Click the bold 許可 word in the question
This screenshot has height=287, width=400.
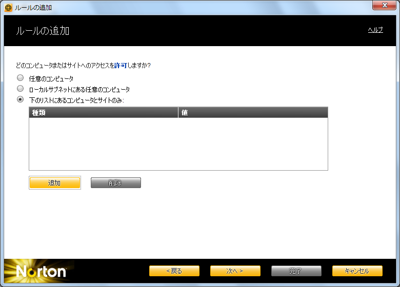pos(121,66)
